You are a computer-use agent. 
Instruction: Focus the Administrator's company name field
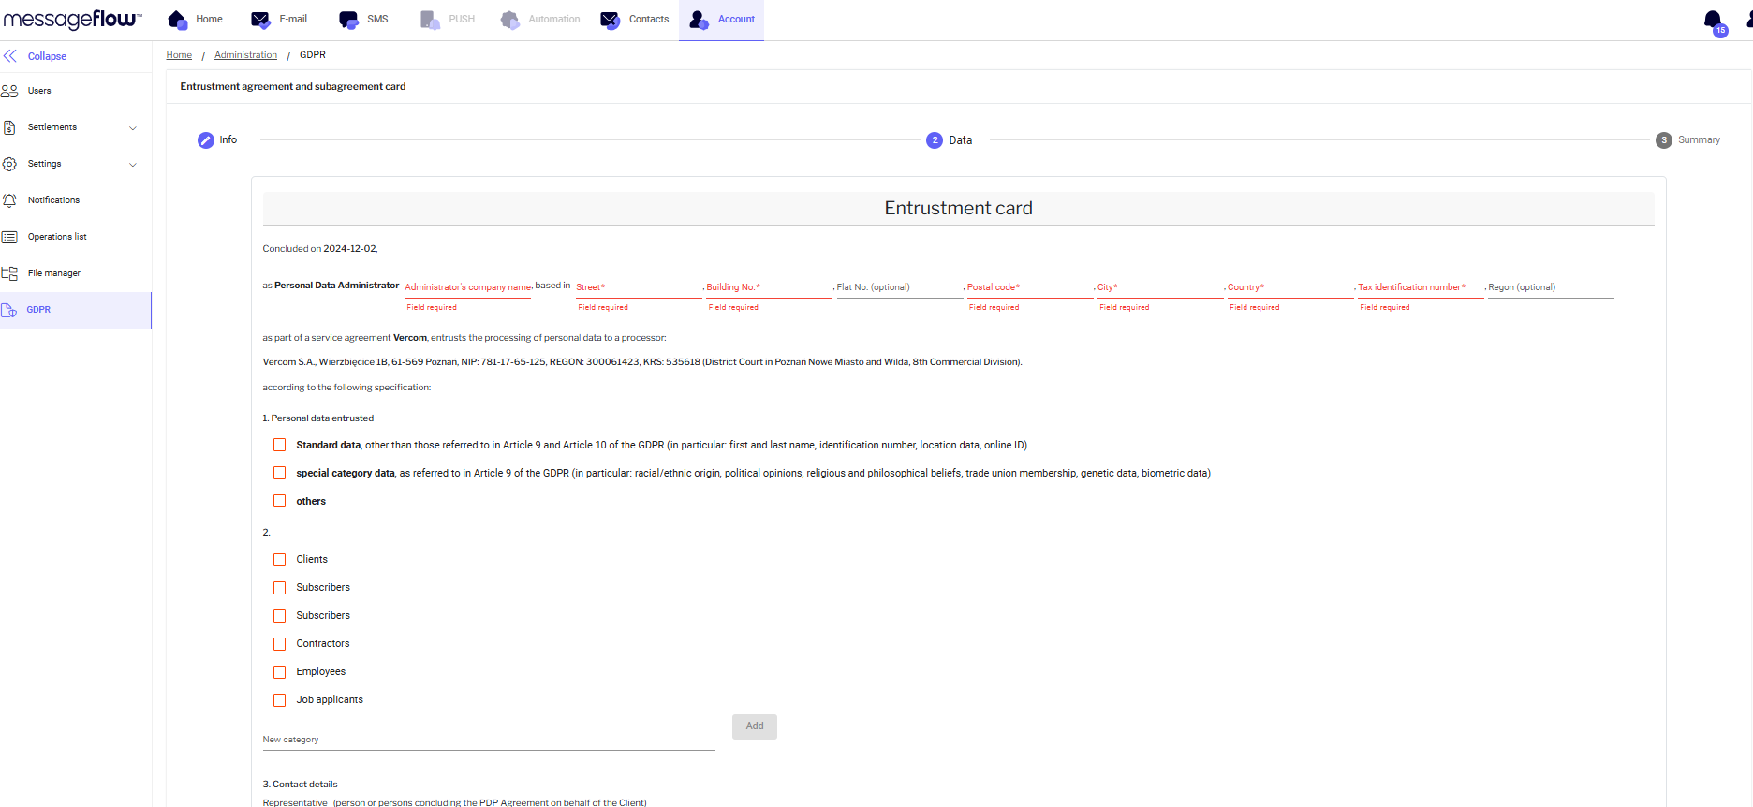pos(467,287)
